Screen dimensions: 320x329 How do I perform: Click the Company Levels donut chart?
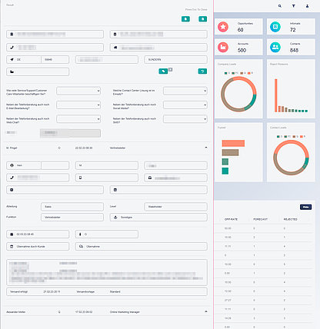(x=238, y=94)
